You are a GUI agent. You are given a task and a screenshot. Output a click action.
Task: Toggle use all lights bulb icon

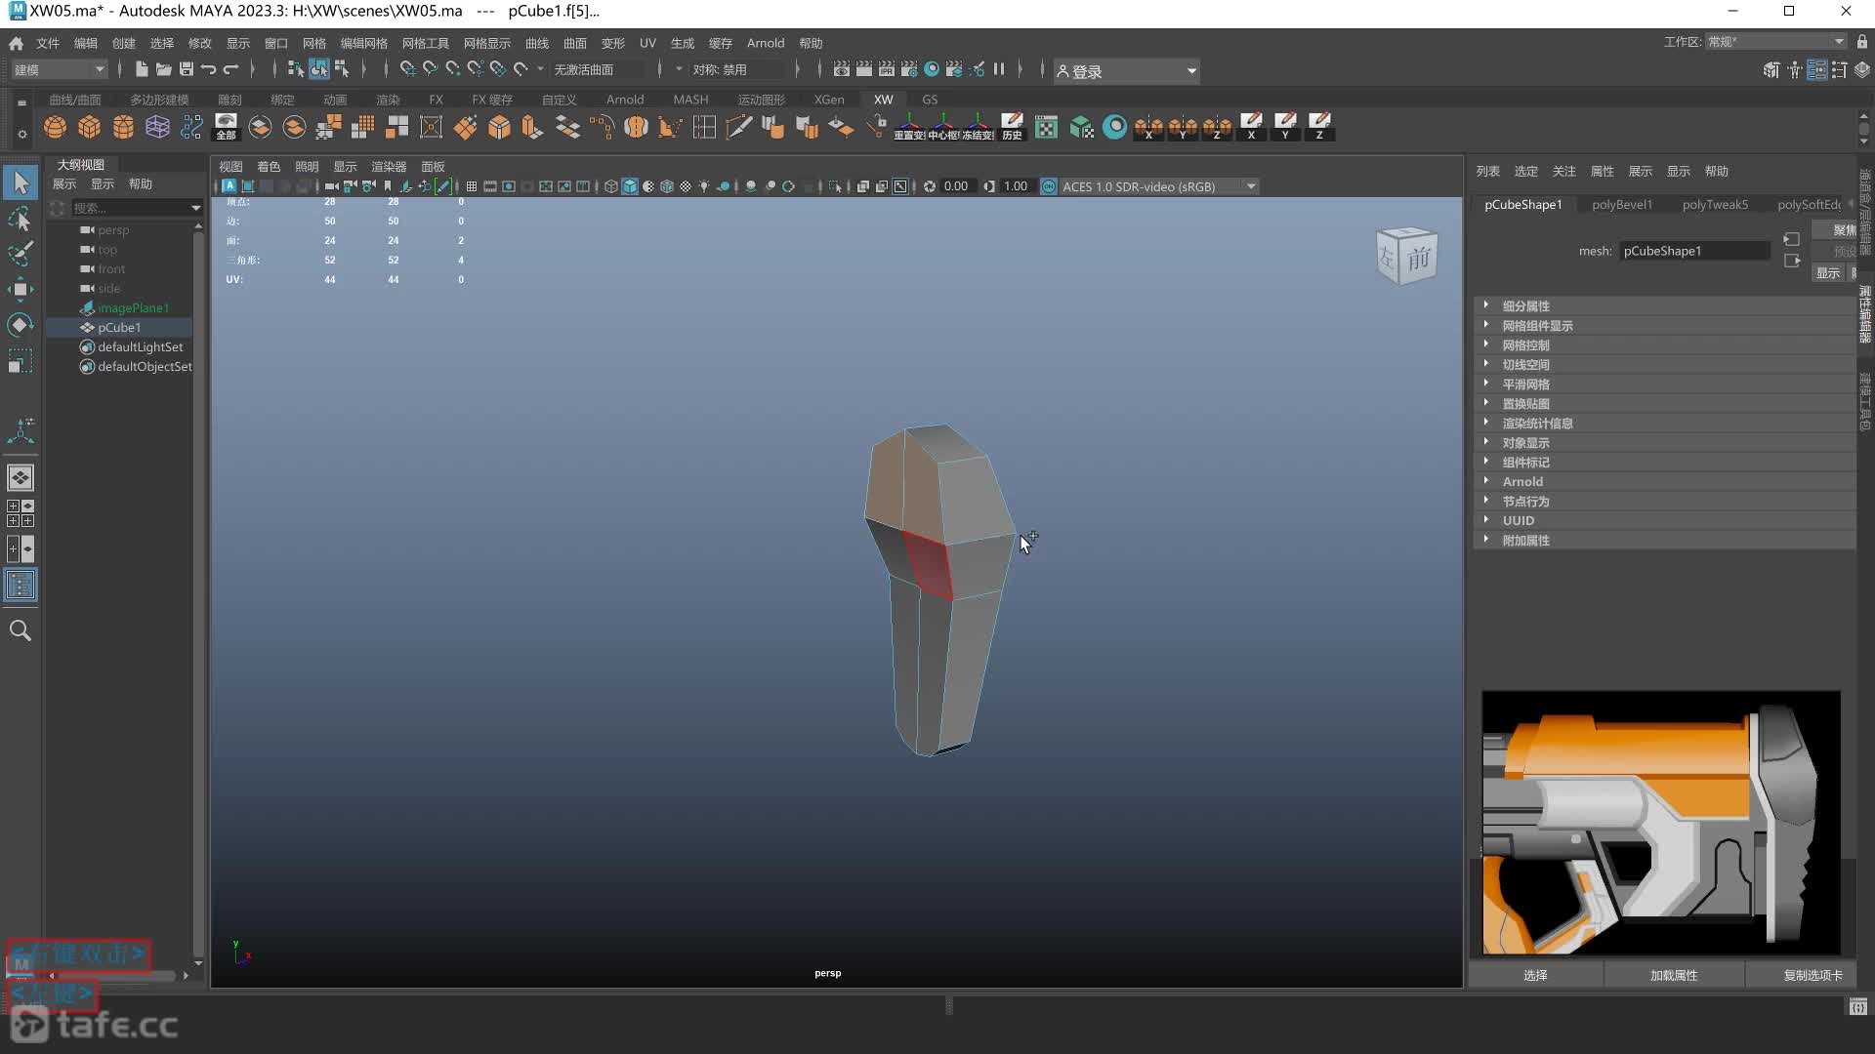704,186
